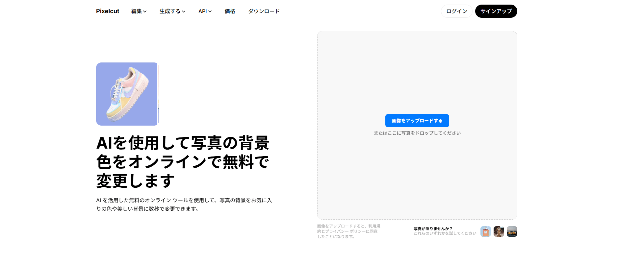The width and height of the screenshot is (618, 265).
Task: Click the 画像をアップロードする button
Action: [x=417, y=121]
